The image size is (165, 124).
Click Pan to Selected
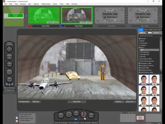[74, 123]
